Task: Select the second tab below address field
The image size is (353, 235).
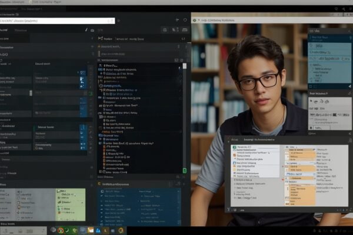Action: coord(21,30)
